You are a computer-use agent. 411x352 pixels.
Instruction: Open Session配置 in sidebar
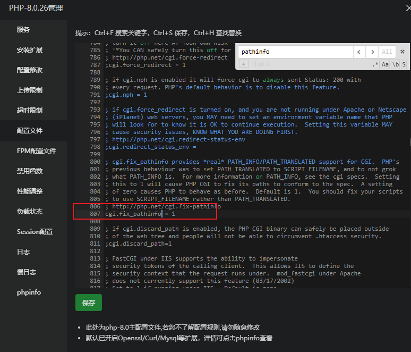click(x=35, y=232)
